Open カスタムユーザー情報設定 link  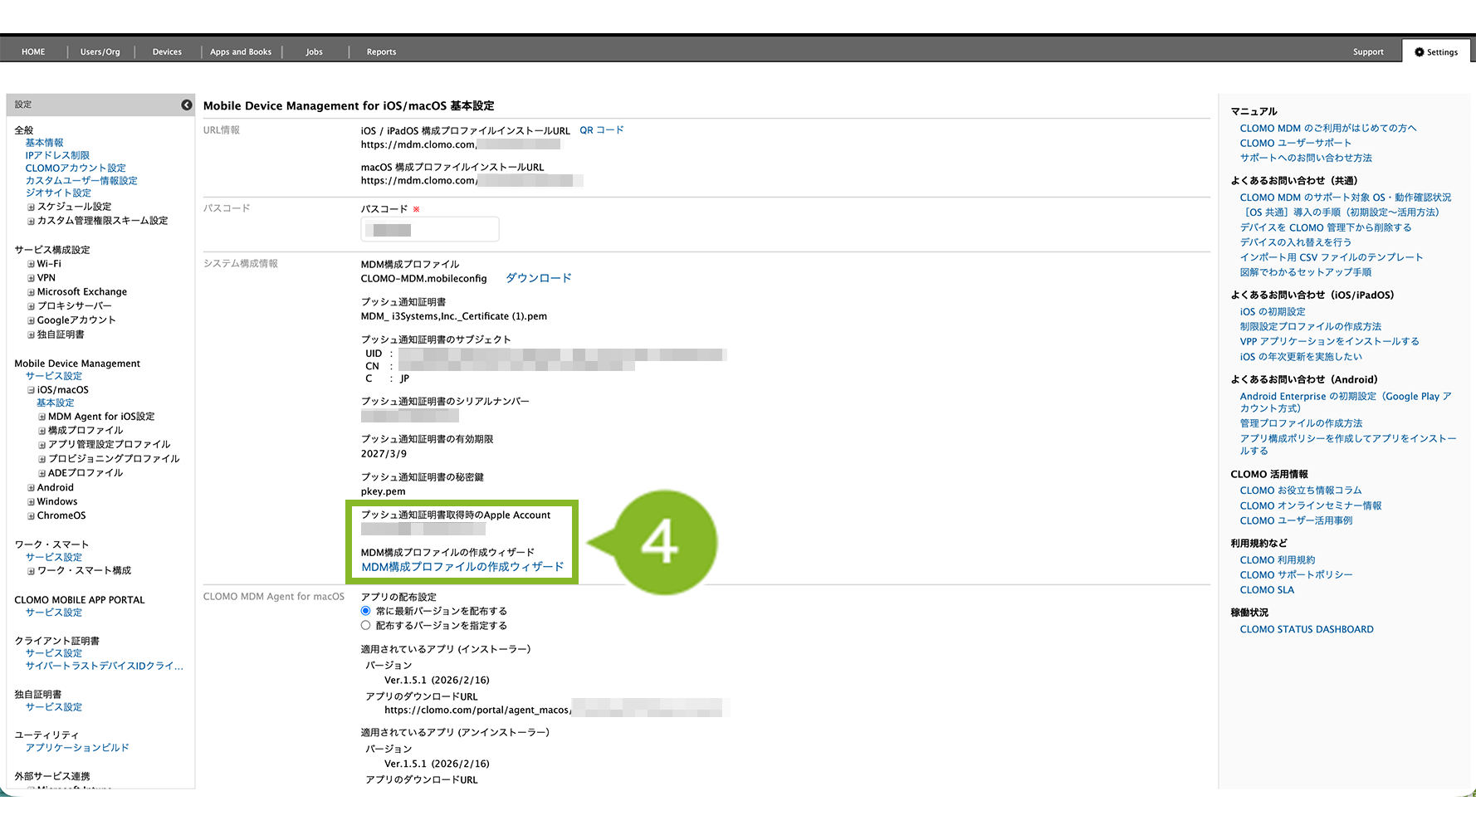pos(81,180)
